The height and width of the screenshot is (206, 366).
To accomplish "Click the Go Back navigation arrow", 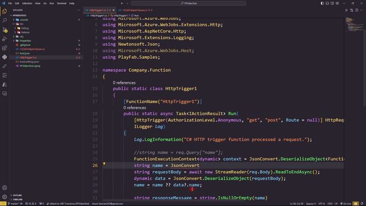I will click(x=122, y=3).
